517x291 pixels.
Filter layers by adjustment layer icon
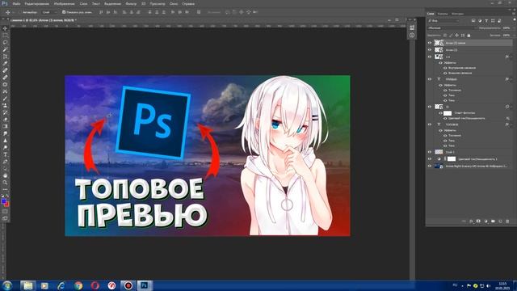pos(480,21)
